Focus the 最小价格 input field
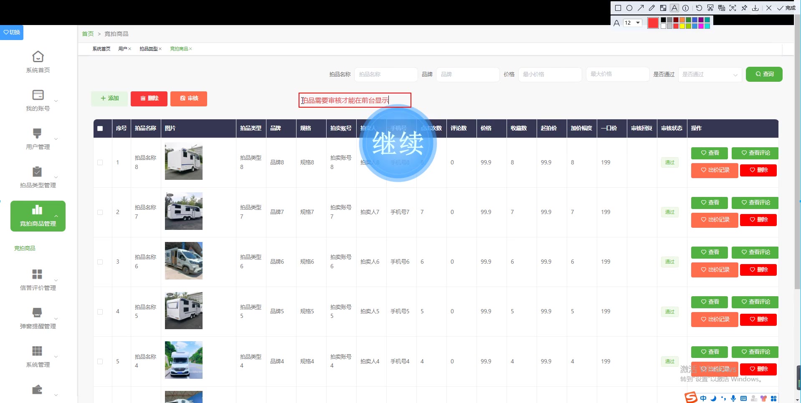The width and height of the screenshot is (801, 403). click(550, 74)
